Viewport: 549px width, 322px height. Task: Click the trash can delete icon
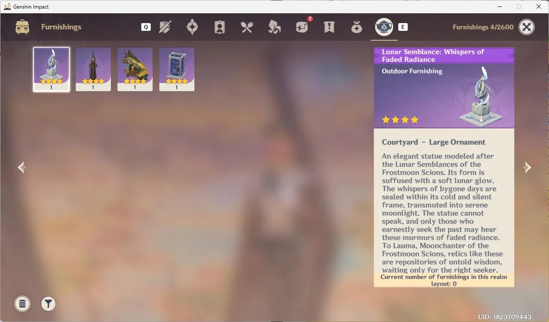click(x=23, y=304)
